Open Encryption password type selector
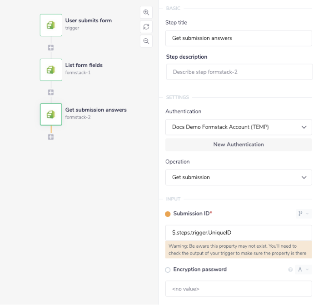Viewport: 318px width, 305px height. pyautogui.click(x=303, y=270)
